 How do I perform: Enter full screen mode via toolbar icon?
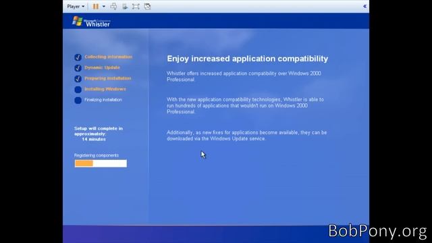[x=136, y=6]
